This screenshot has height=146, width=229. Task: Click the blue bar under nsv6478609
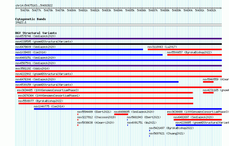click(79, 49)
